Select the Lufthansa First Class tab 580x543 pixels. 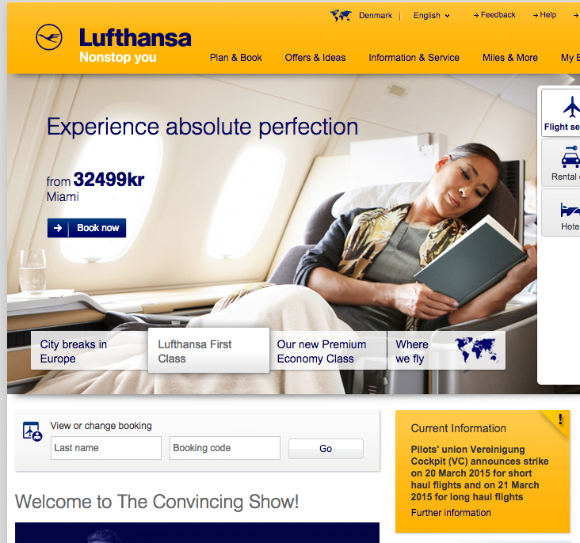(208, 351)
